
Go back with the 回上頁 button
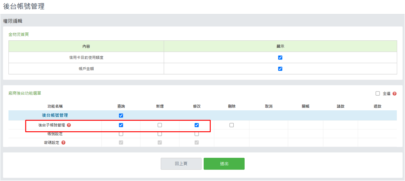(181, 164)
